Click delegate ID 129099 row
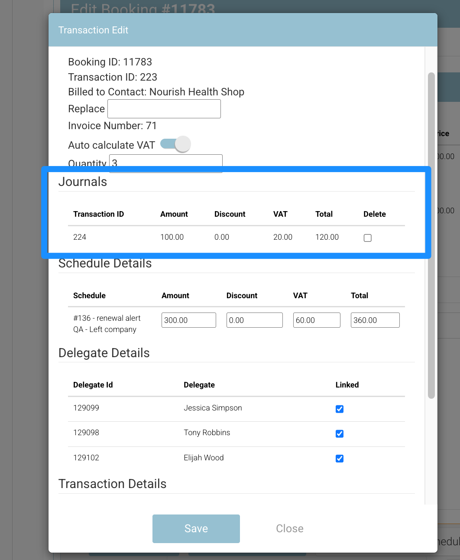 [236, 409]
